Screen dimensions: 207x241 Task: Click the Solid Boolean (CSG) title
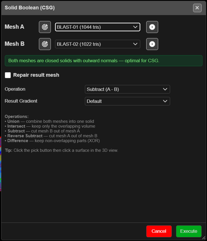pos(30,8)
